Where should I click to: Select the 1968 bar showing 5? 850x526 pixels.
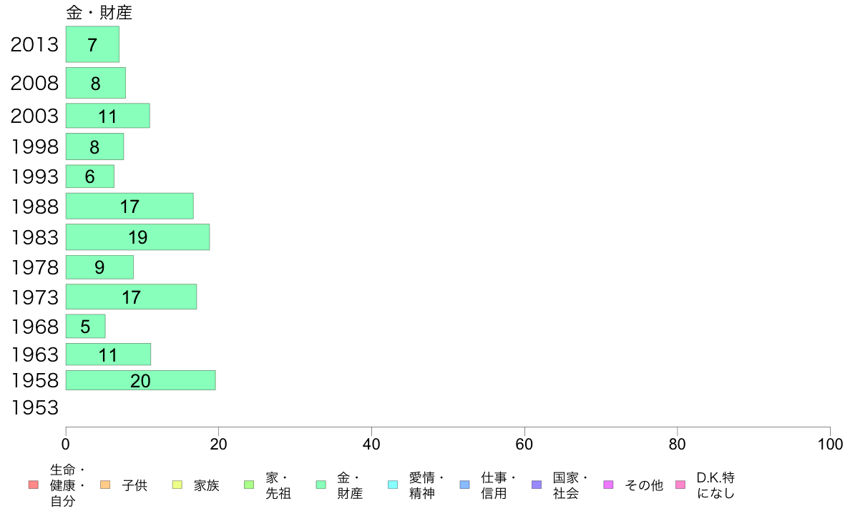click(x=86, y=327)
